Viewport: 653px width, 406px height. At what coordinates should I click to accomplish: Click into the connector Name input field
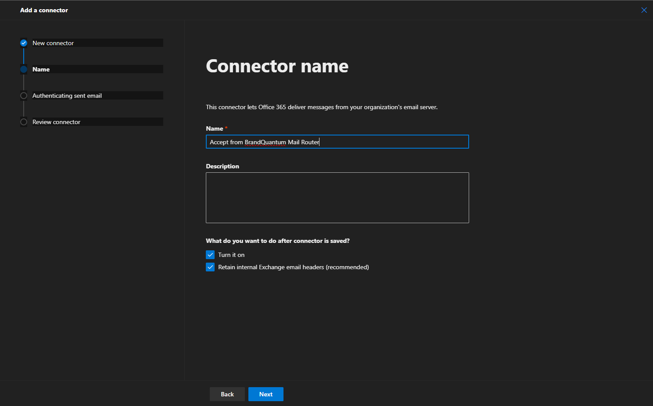point(337,142)
